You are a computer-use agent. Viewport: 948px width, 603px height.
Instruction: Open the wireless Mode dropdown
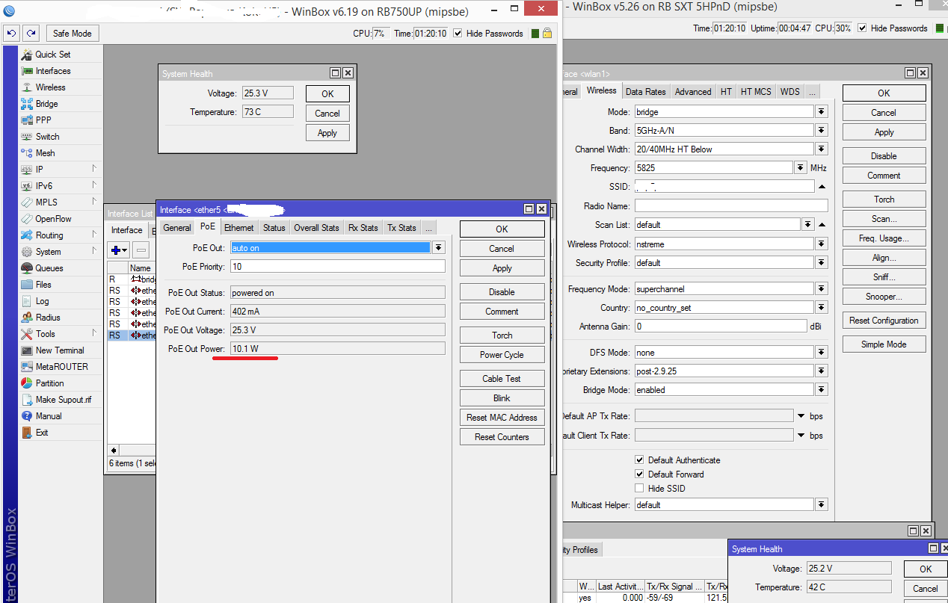click(822, 111)
